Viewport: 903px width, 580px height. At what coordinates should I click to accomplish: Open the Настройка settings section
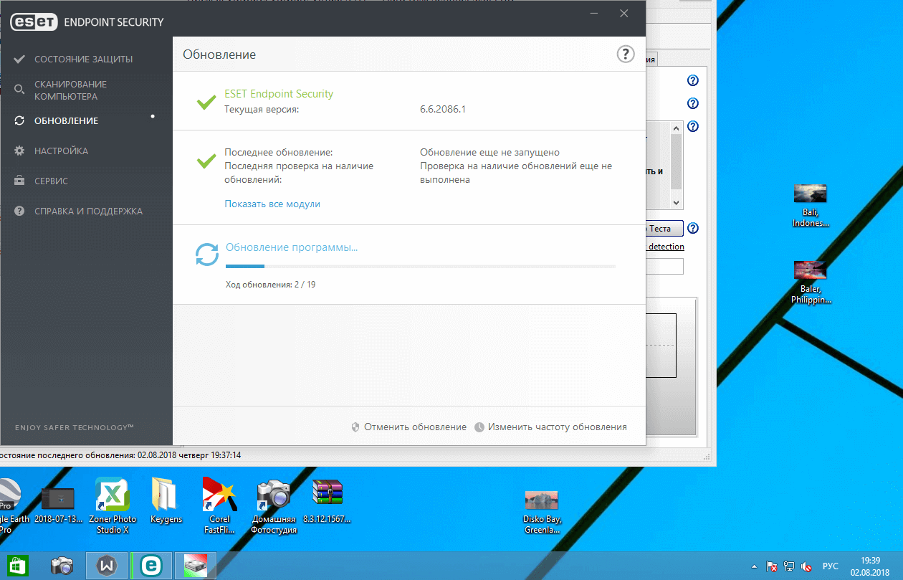coord(61,151)
